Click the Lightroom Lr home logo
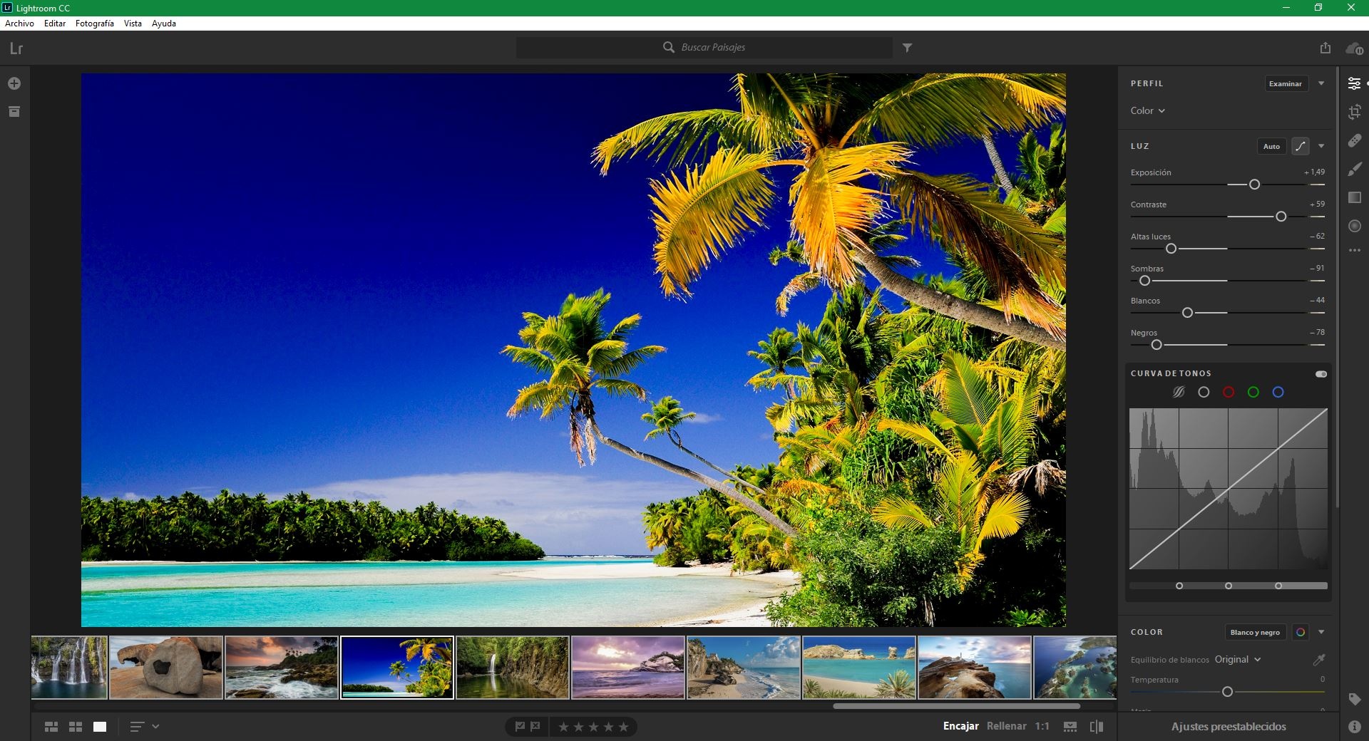This screenshot has height=741, width=1369. [16, 48]
